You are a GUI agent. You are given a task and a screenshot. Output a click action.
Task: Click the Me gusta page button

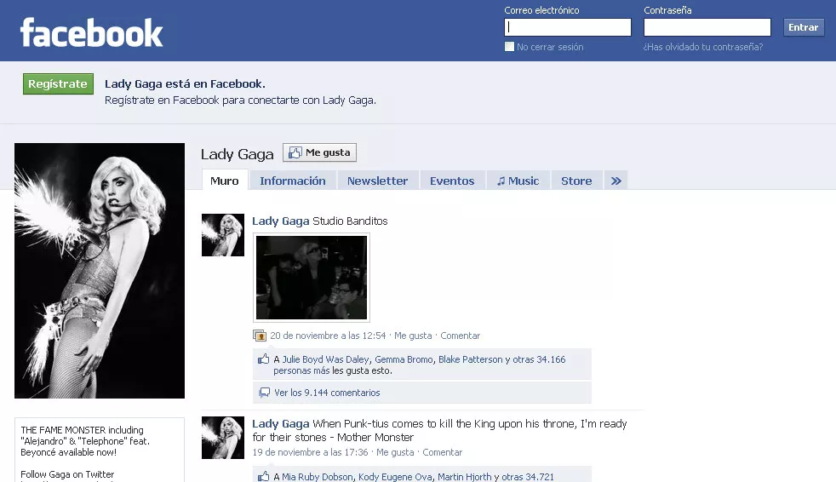click(x=319, y=152)
